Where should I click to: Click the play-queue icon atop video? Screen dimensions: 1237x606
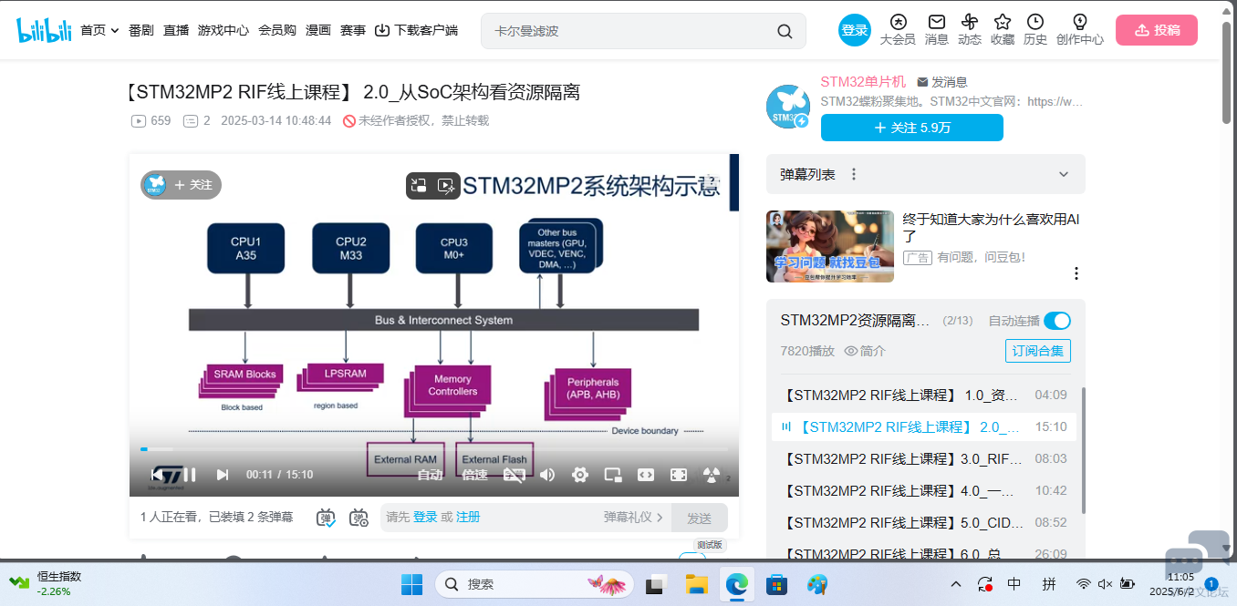coord(446,185)
